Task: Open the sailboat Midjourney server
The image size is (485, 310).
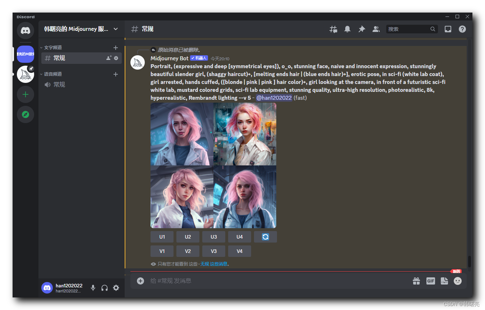Action: click(x=26, y=74)
